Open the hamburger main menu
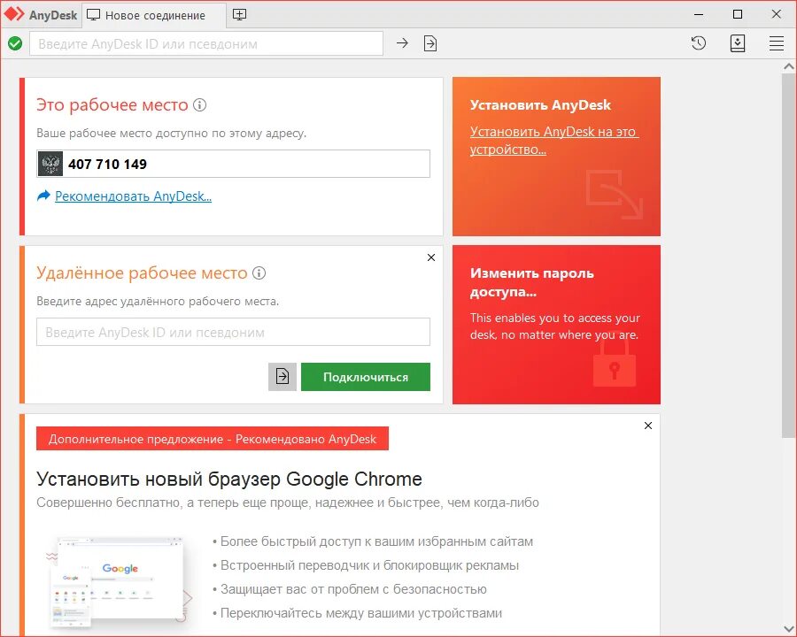The image size is (797, 637). tap(776, 43)
